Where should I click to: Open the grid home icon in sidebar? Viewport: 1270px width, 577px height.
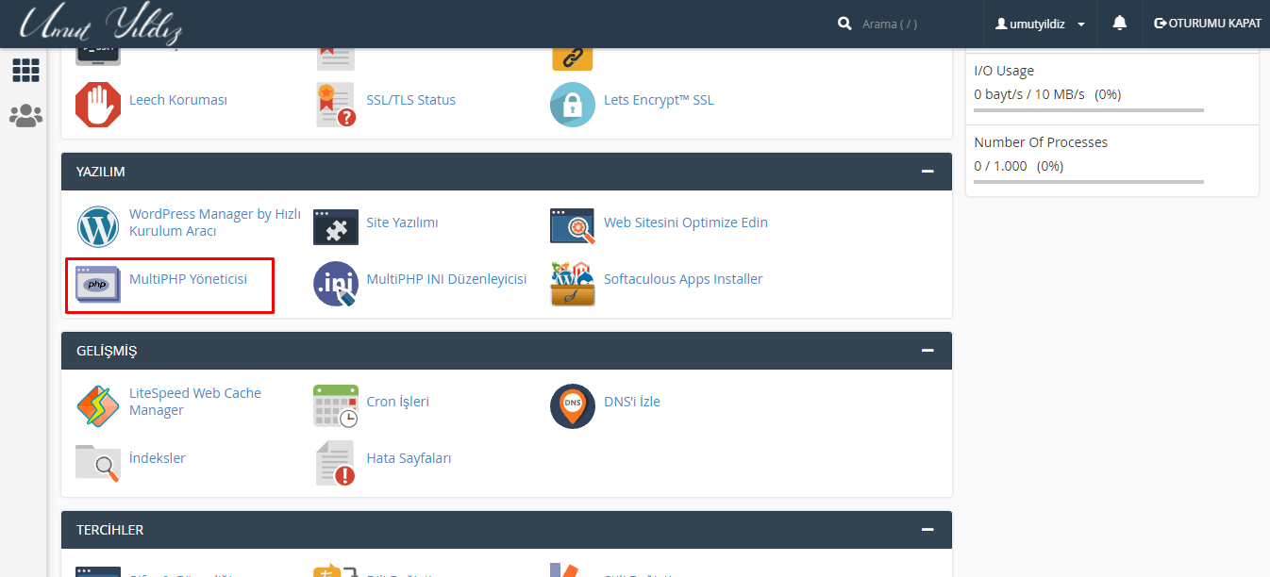pos(25,70)
